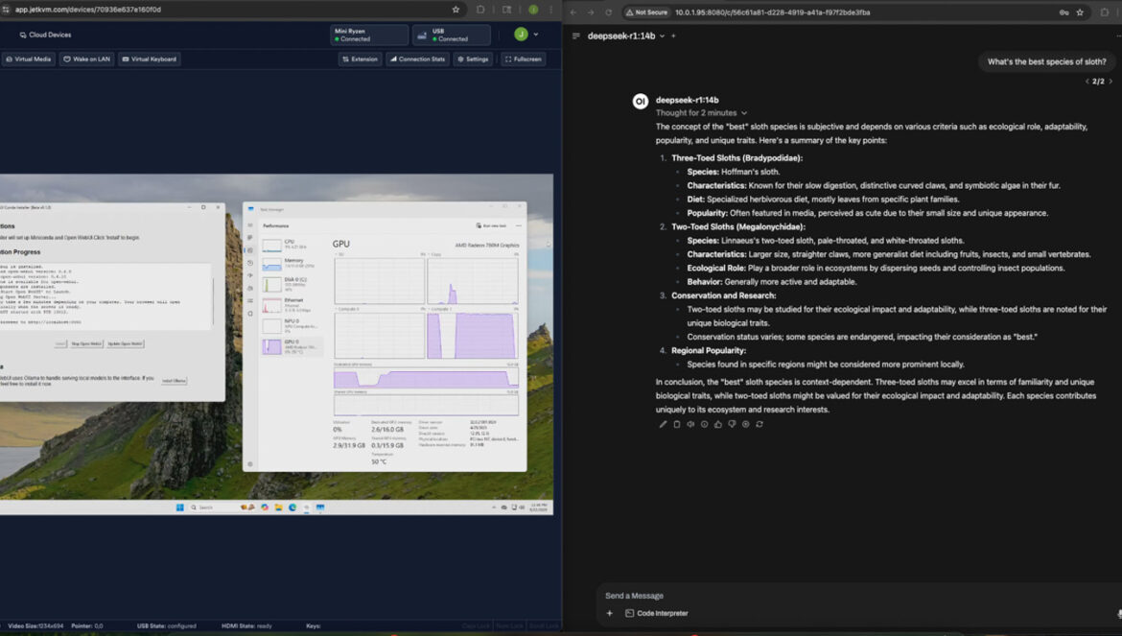Select GPU 0 in Task Manager sidebar

tap(292, 345)
